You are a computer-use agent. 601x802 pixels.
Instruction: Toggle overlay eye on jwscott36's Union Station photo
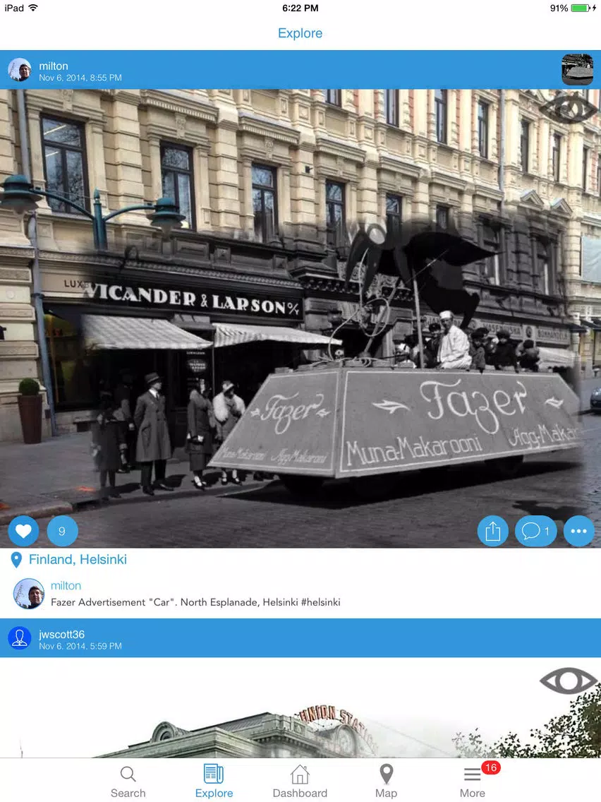click(x=569, y=681)
